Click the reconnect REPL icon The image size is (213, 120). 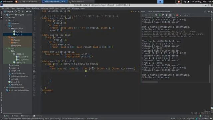tap(174, 15)
